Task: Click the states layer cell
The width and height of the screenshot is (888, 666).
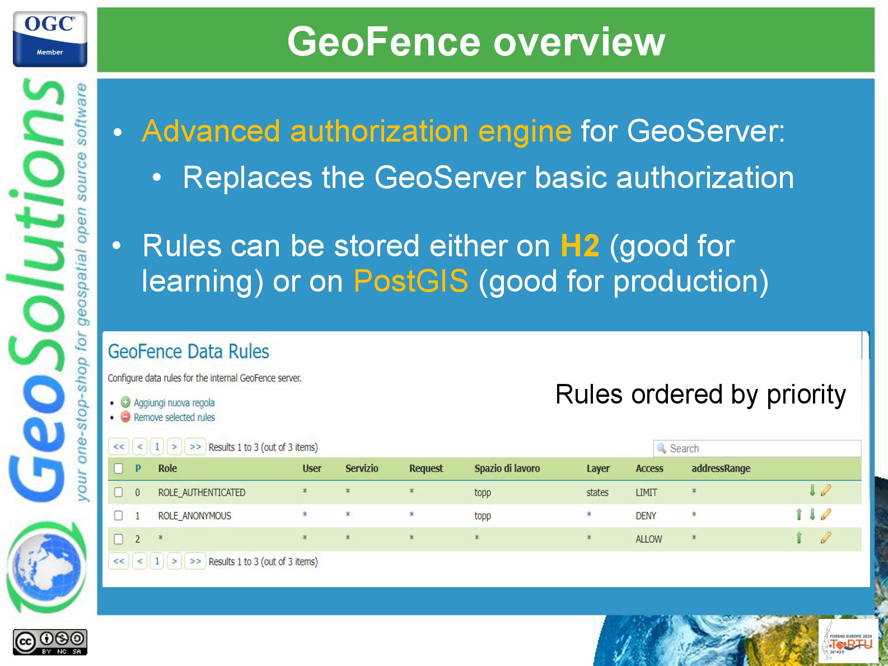Action: pyautogui.click(x=597, y=493)
